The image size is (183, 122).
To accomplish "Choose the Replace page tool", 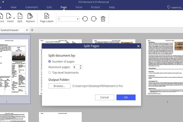I will point(30,18).
